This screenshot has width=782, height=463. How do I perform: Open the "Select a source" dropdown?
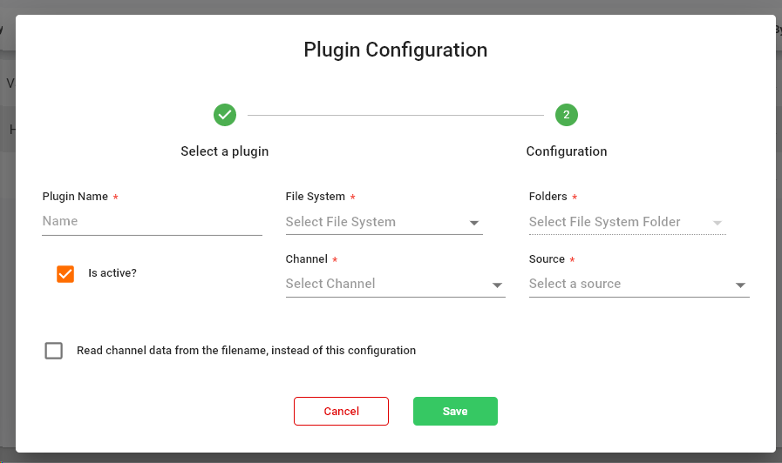pos(629,284)
